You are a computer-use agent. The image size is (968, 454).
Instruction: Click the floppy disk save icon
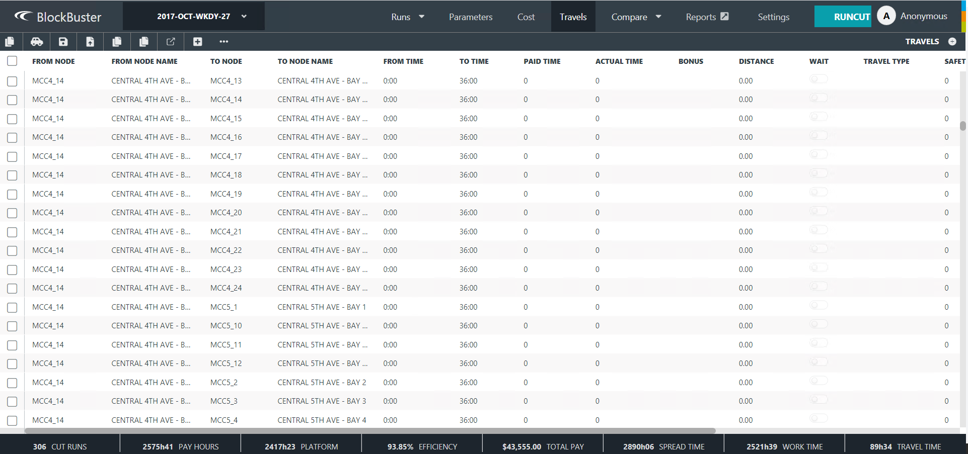(x=63, y=42)
